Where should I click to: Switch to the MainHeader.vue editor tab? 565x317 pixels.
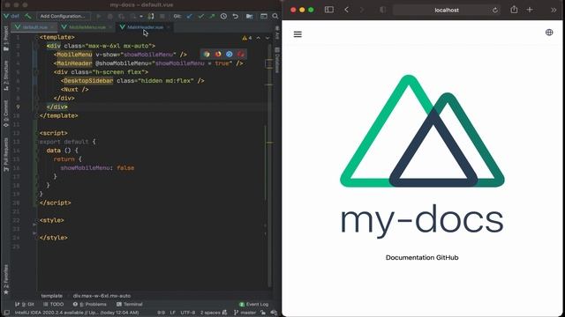point(145,27)
